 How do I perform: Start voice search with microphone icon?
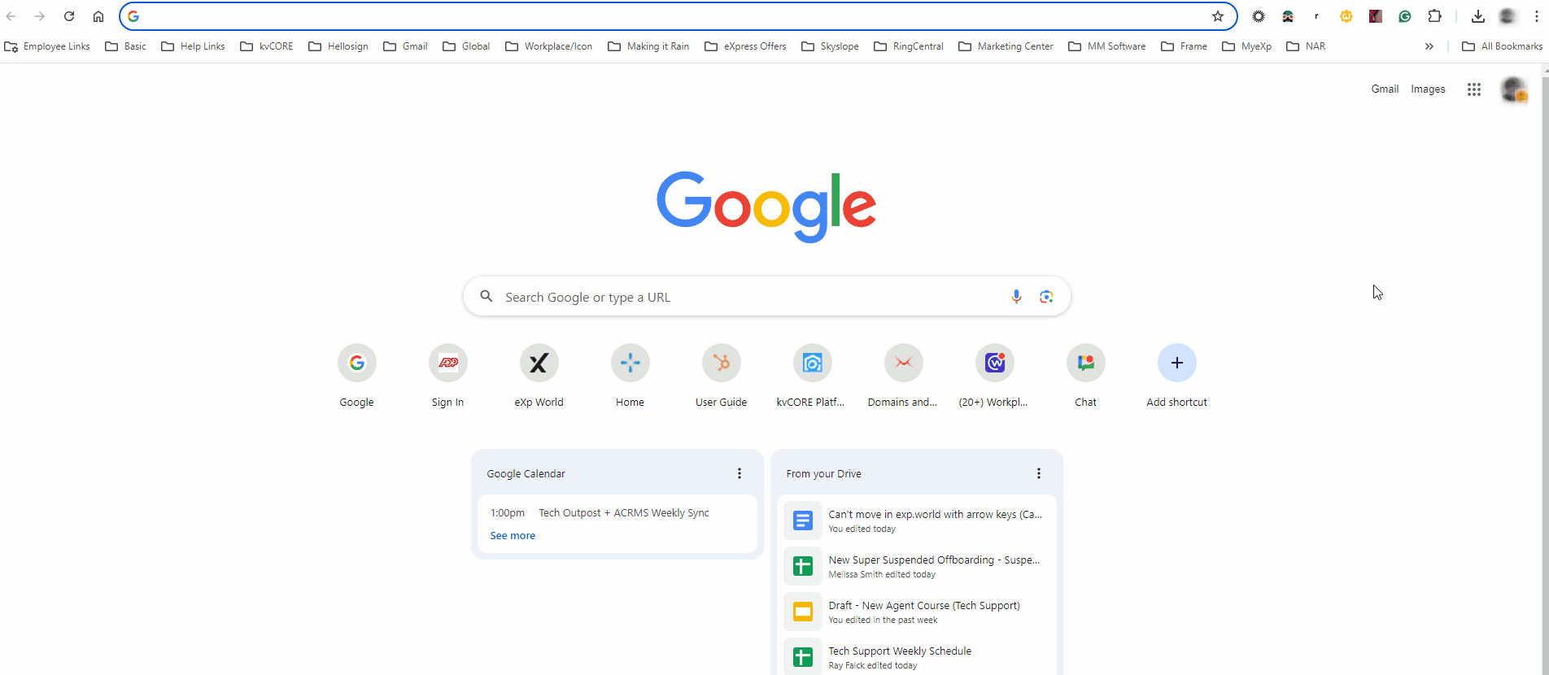1016,297
